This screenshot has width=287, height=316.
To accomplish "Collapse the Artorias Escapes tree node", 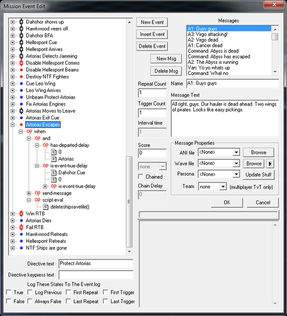I will tap(12, 125).
